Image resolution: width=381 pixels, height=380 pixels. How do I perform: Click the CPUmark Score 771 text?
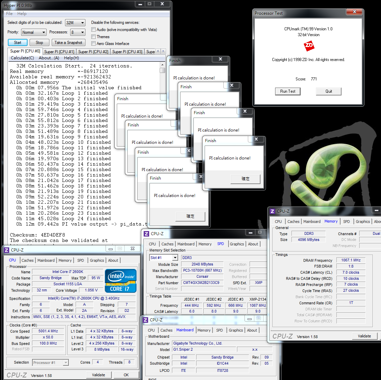(306, 79)
